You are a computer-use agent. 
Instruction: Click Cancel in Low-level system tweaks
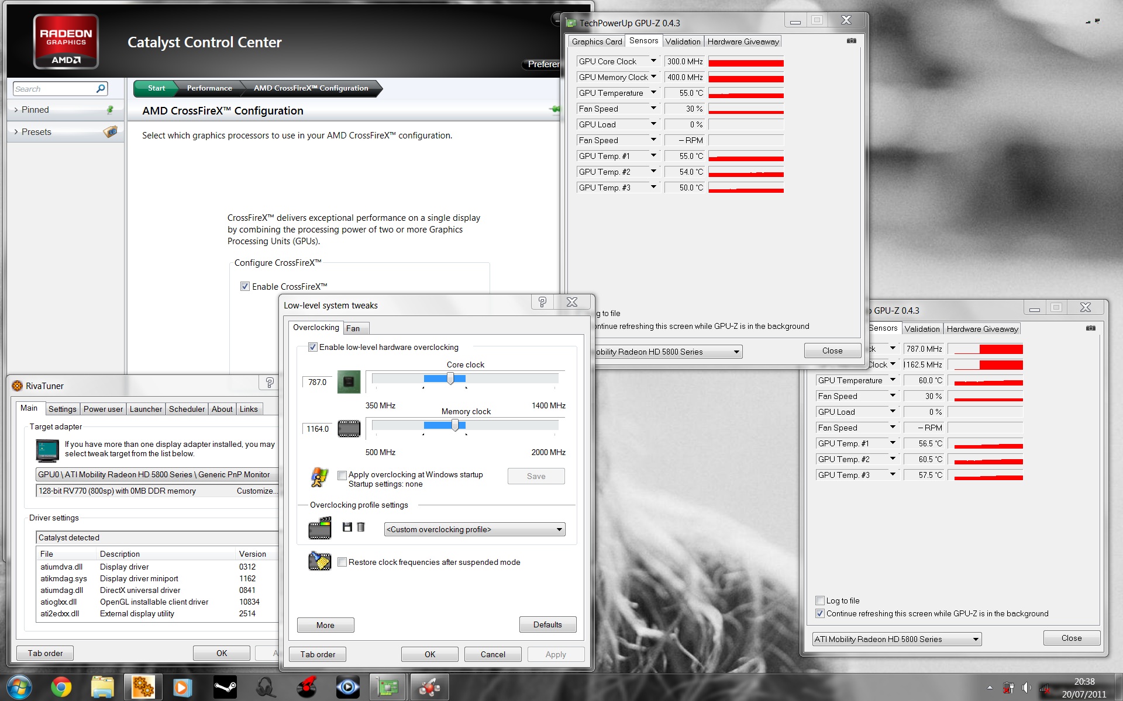492,654
